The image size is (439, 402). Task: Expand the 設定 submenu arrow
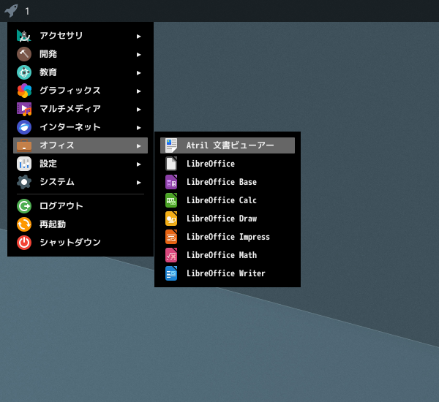(138, 164)
